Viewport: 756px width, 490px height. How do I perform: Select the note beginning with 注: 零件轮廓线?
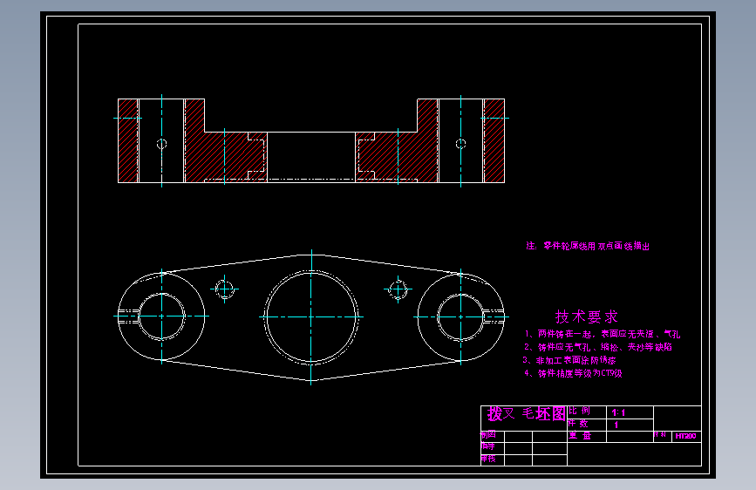pyautogui.click(x=588, y=246)
